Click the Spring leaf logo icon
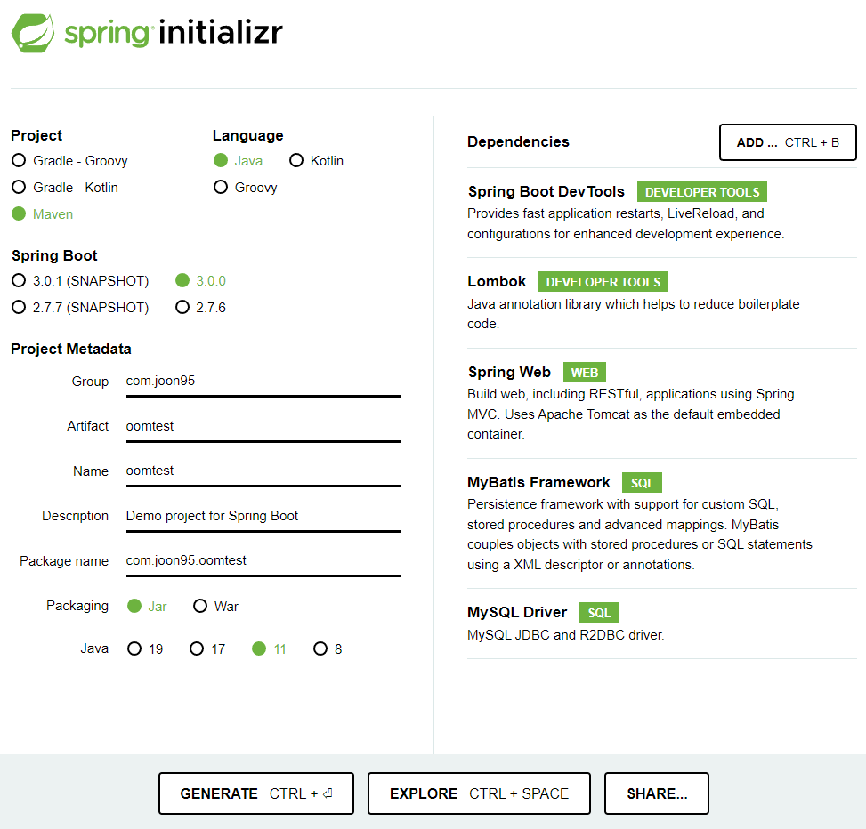866x829 pixels. coord(33,33)
